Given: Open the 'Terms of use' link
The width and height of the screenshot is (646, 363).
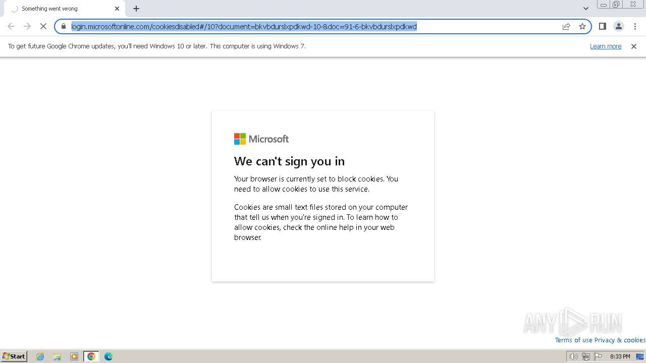Looking at the screenshot, I should 574,340.
